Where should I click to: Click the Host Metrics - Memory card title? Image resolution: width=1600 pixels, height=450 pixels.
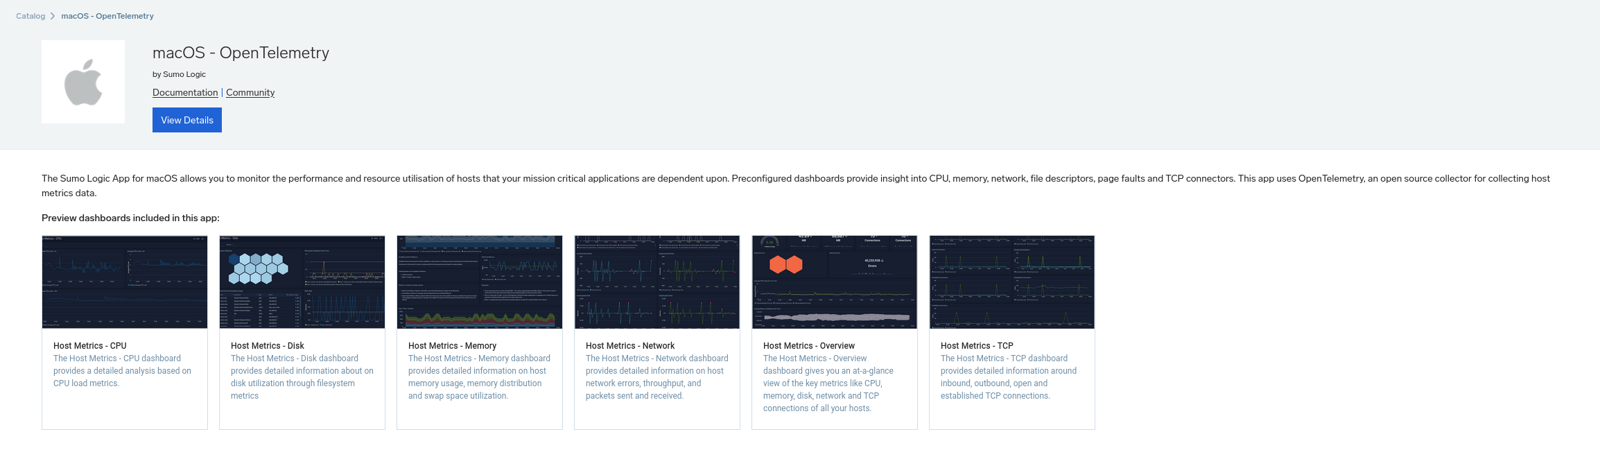click(x=453, y=345)
